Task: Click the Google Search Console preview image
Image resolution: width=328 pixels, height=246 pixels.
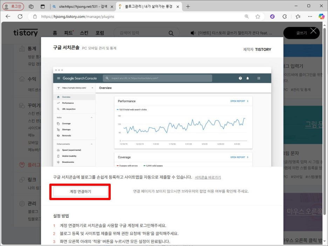Action: 162,117
